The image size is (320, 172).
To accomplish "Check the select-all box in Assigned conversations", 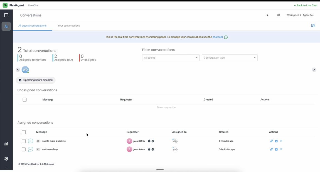I will pos(24,132).
